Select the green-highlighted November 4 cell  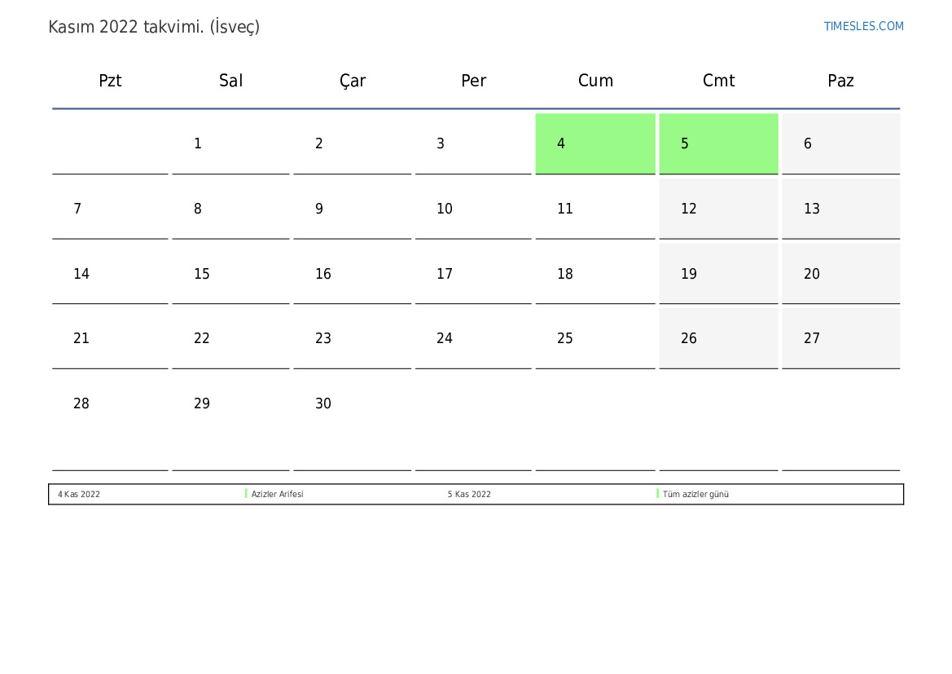595,143
